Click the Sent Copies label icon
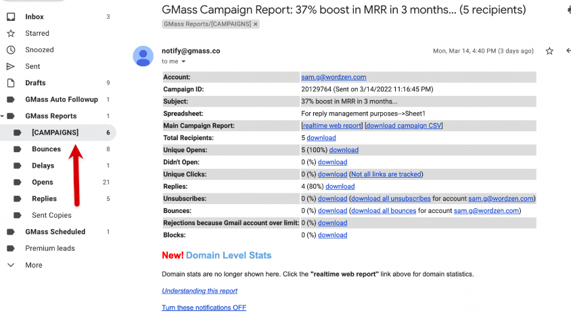This screenshot has height=317, width=571. tap(18, 216)
